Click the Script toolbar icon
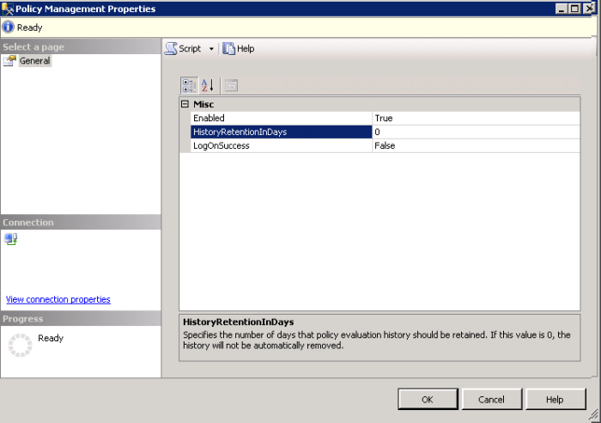This screenshot has width=601, height=423. click(171, 49)
